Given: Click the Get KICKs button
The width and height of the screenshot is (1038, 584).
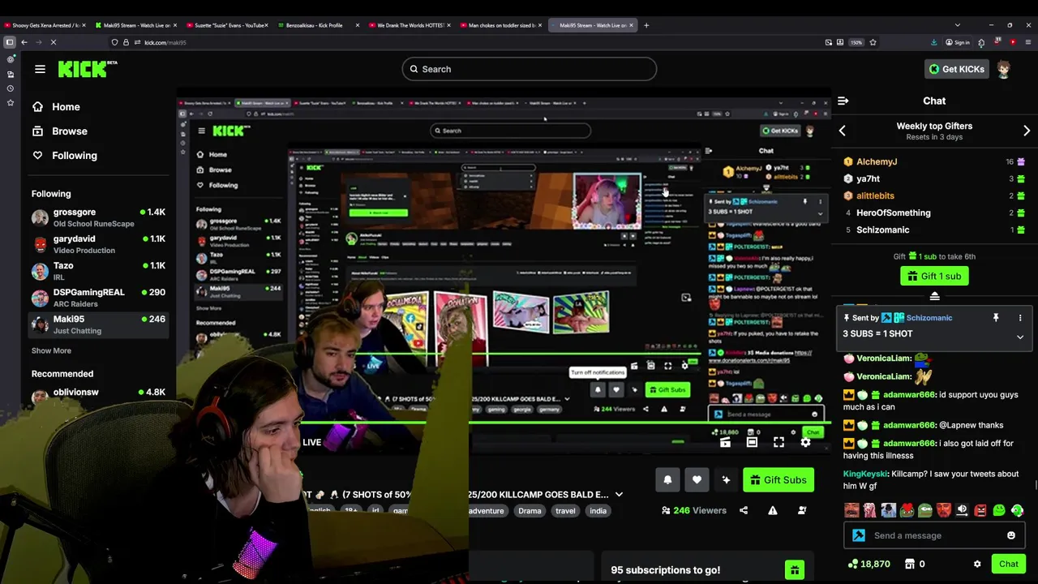Looking at the screenshot, I should 956,69.
